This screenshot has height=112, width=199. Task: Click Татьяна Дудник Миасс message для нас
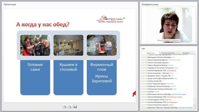157,100
